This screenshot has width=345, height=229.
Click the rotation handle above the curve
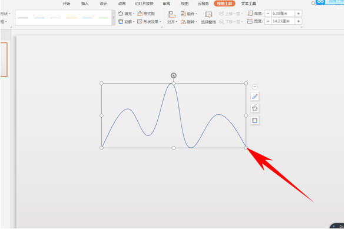point(174,75)
